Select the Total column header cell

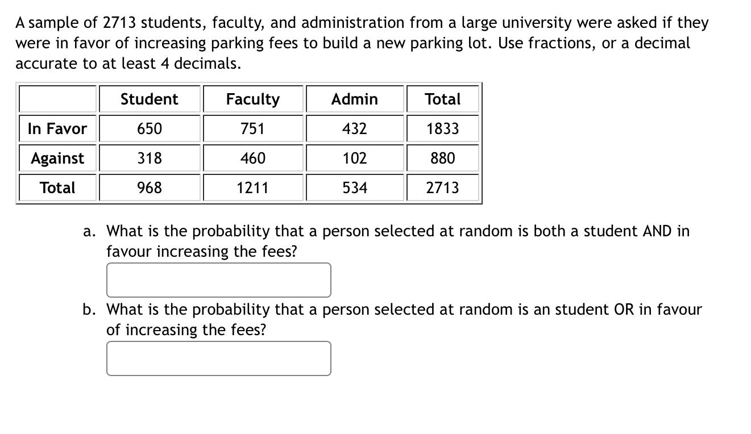coord(443,99)
